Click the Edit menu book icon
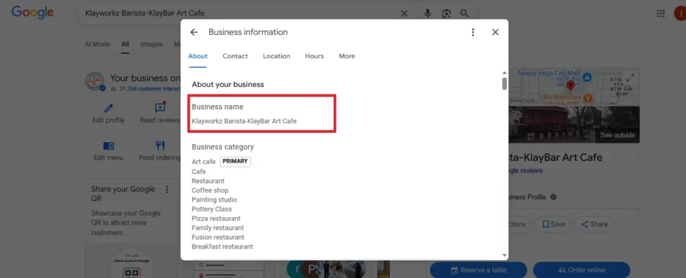This screenshot has height=278, width=686. [x=109, y=146]
